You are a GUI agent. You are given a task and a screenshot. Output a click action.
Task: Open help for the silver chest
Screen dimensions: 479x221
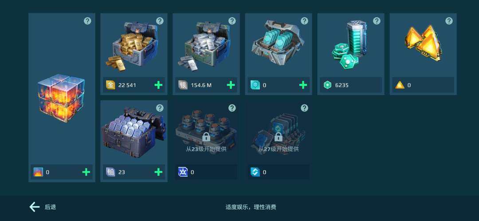pyautogui.click(x=232, y=21)
